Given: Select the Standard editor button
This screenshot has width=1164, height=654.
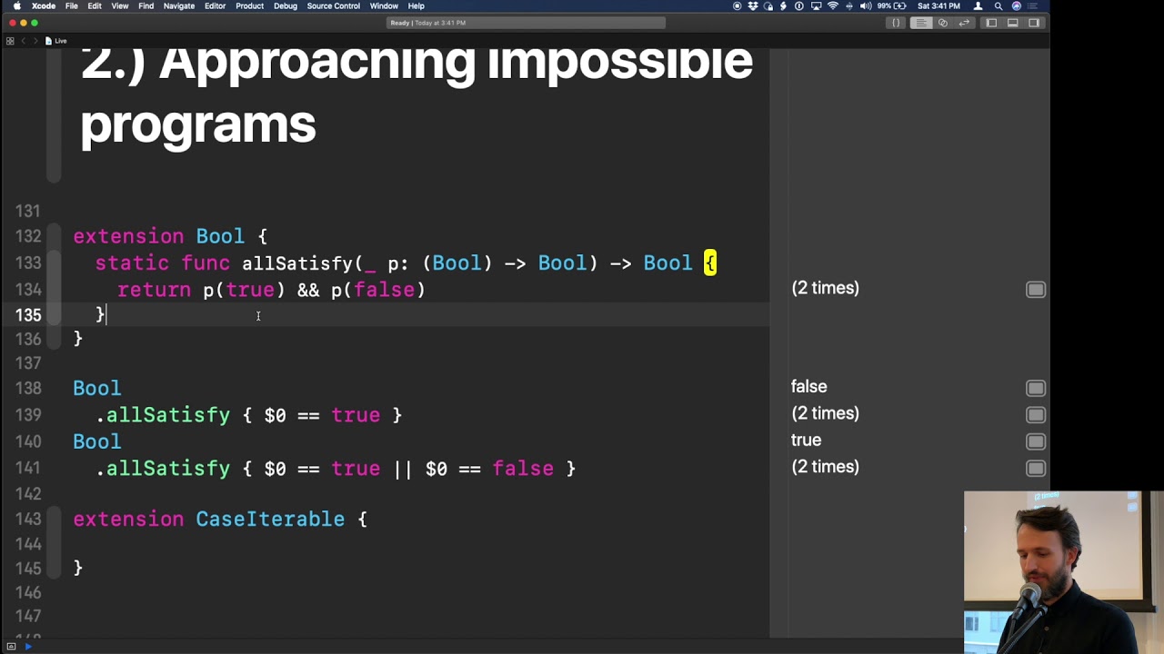Looking at the screenshot, I should (921, 23).
